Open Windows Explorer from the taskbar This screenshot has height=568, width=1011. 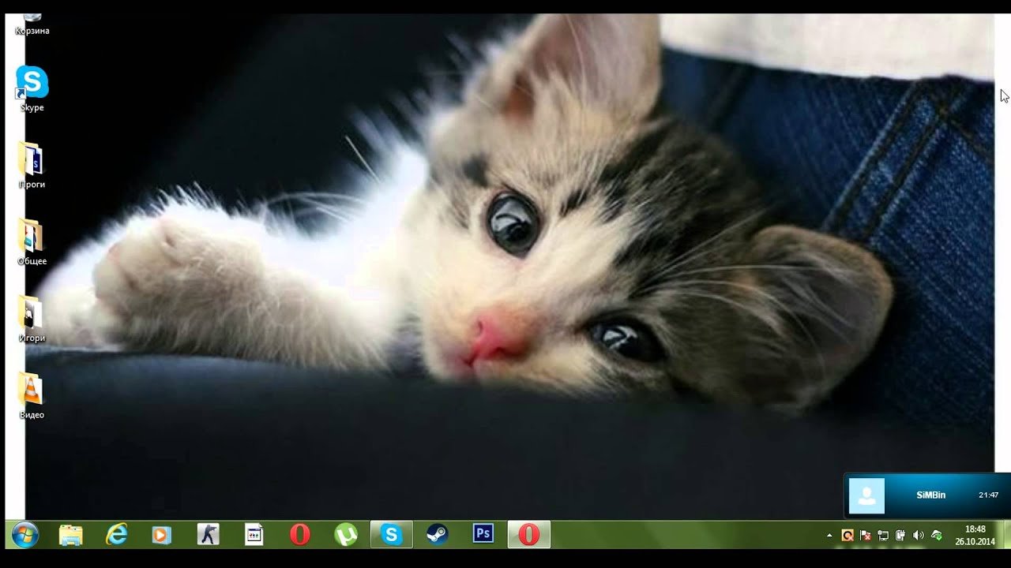(71, 535)
